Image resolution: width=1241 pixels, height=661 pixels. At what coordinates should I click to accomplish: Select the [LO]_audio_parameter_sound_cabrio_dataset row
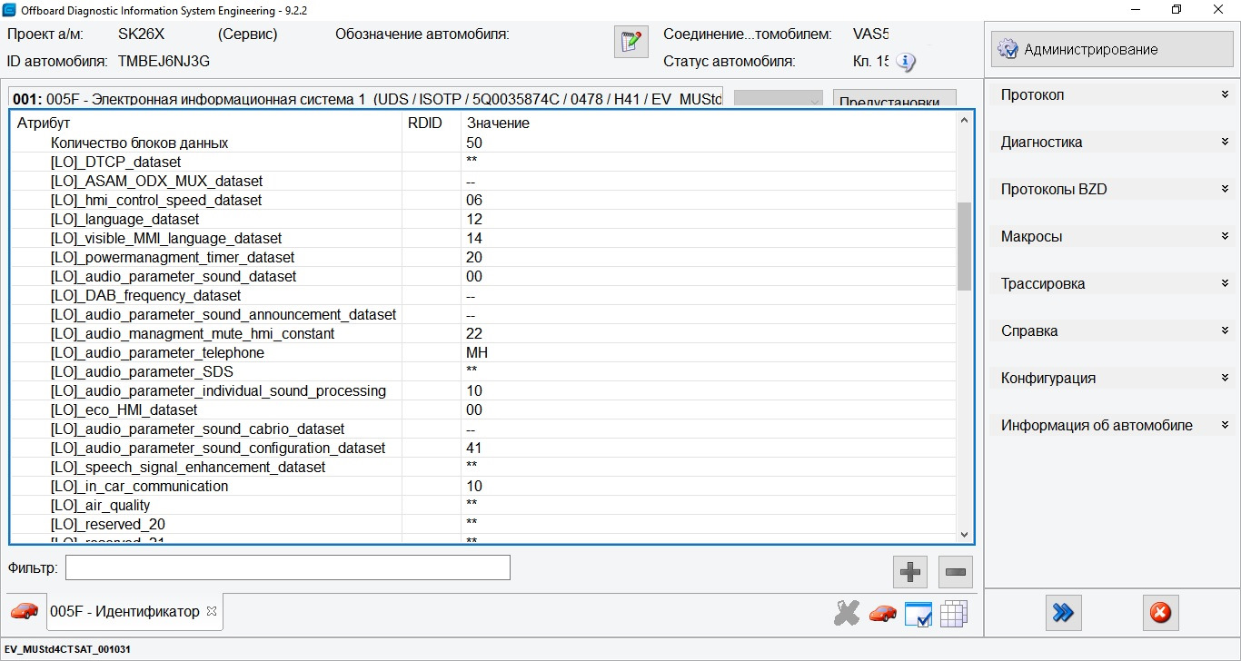coord(483,429)
